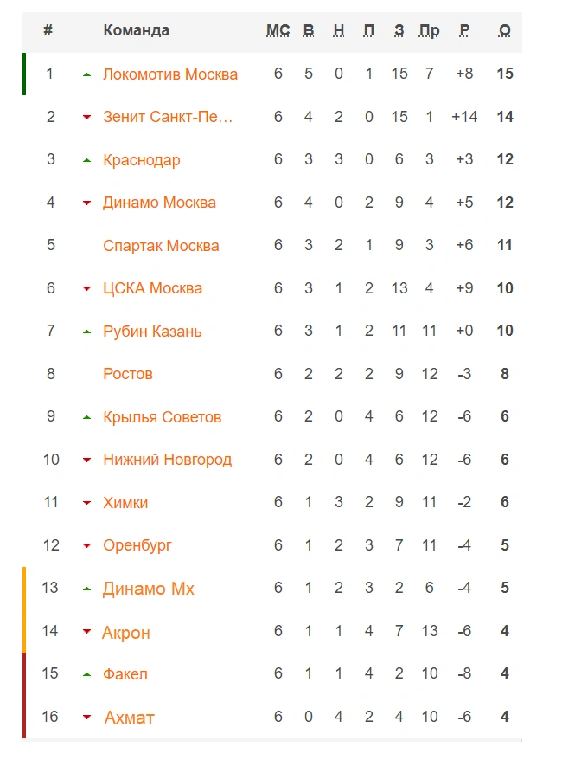Click the Пр column header abbreviation
The width and height of the screenshot is (562, 760).
click(429, 31)
